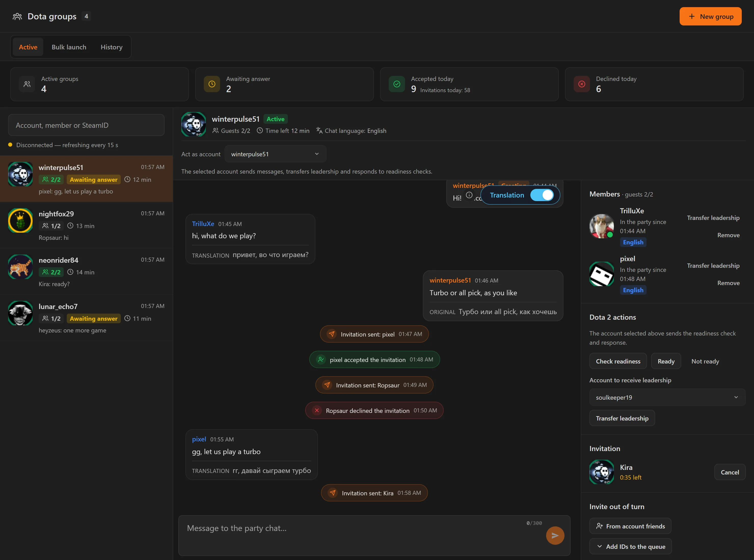Image resolution: width=754 pixels, height=560 pixels.
Task: Click the Awaiting answer clock icon
Action: 212,84
